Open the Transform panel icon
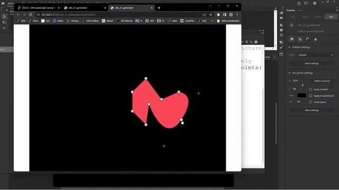Screen dimensions: 339x190 pos(281,35)
